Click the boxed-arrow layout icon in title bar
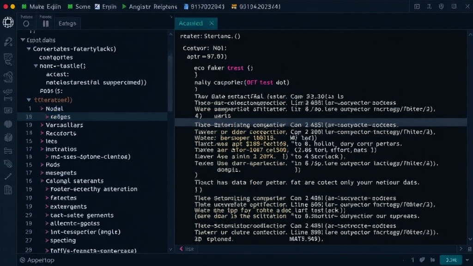The height and width of the screenshot is (266, 473). pyautogui.click(x=417, y=6)
